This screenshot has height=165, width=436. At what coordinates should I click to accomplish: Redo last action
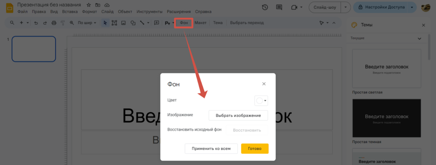tap(45, 23)
